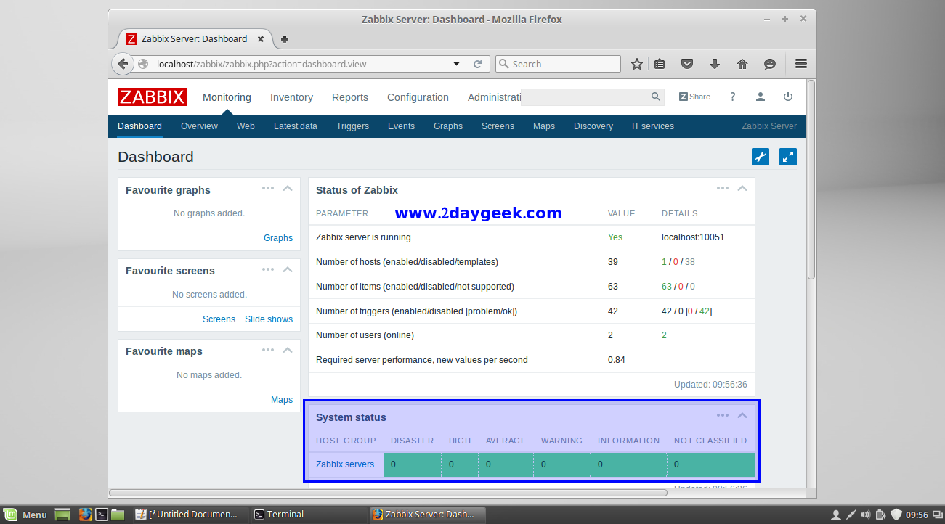Open the URL bar history dropdown arrow
The width and height of the screenshot is (945, 524).
pos(457,64)
